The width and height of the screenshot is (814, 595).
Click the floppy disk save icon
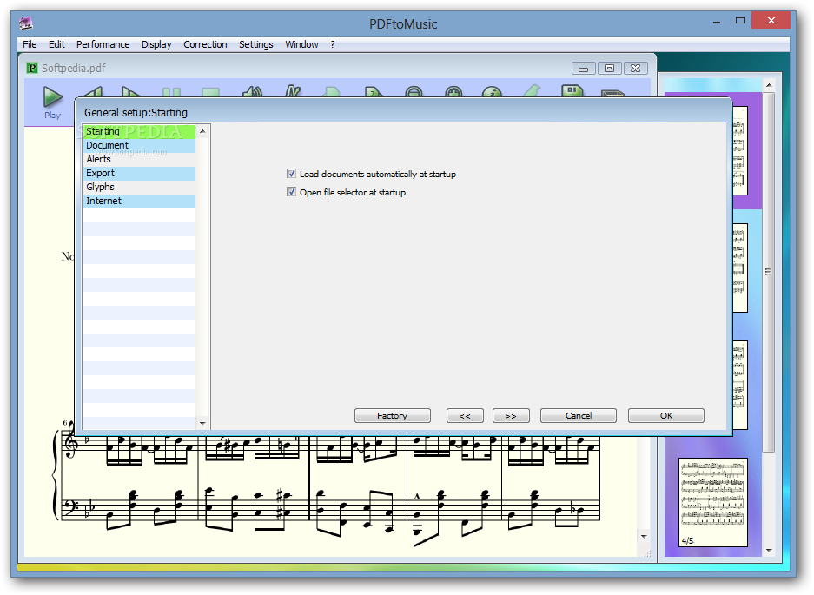572,91
